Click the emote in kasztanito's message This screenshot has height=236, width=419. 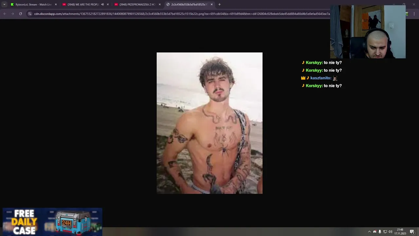335,78
